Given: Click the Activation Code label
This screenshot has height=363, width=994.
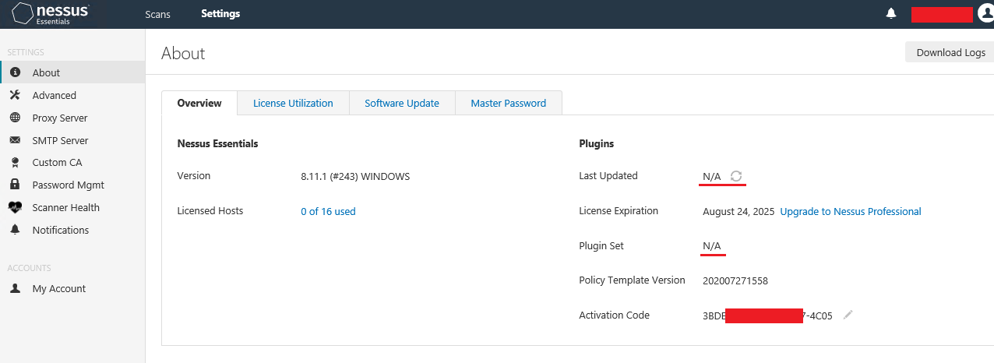Looking at the screenshot, I should point(615,315).
